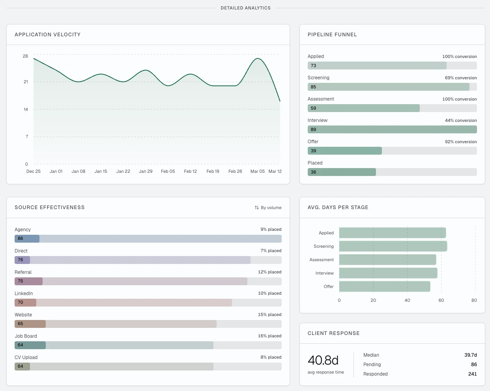The image size is (490, 391).
Task: Open the By volume sort dropdown
Action: coord(271,208)
